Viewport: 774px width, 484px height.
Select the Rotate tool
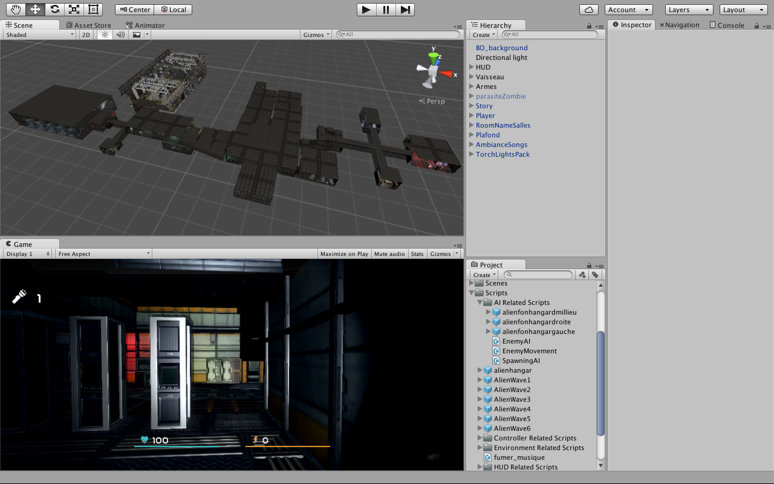click(x=55, y=10)
